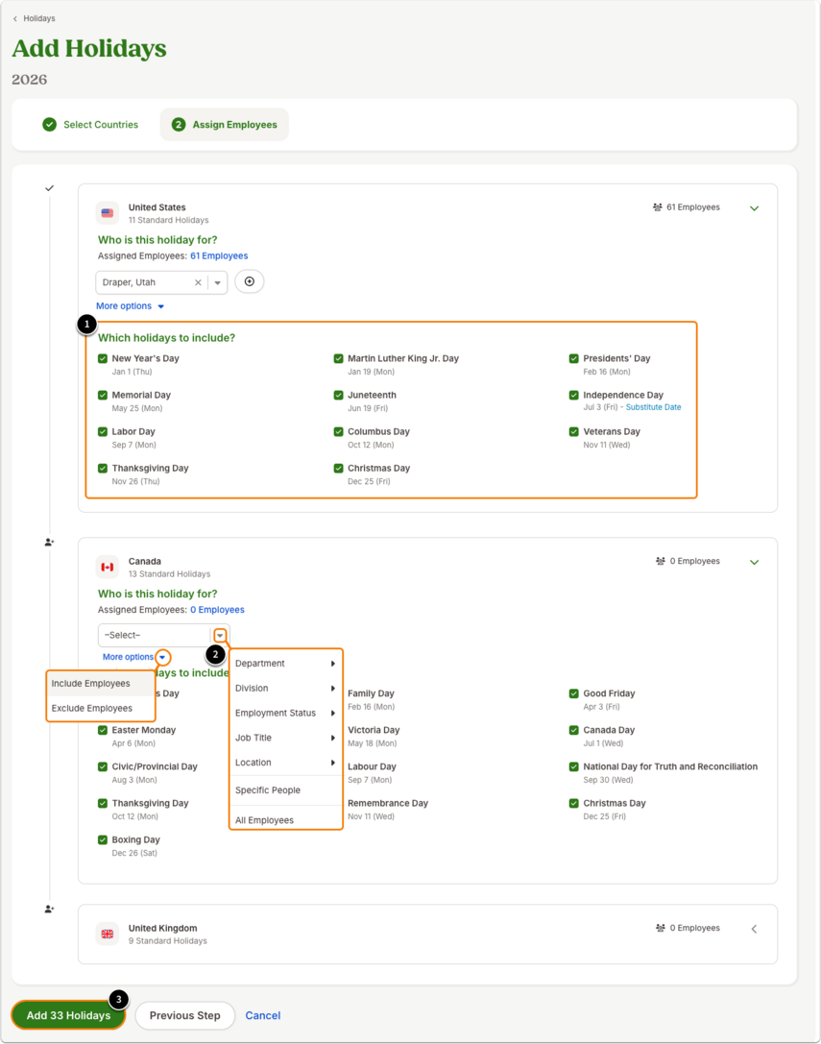This screenshot has height=1044, width=821.
Task: Select Exclude Employees option
Action: tap(101, 709)
